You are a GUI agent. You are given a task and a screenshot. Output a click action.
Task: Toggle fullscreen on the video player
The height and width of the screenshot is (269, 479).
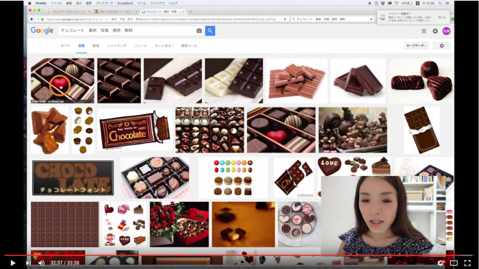coord(467,263)
